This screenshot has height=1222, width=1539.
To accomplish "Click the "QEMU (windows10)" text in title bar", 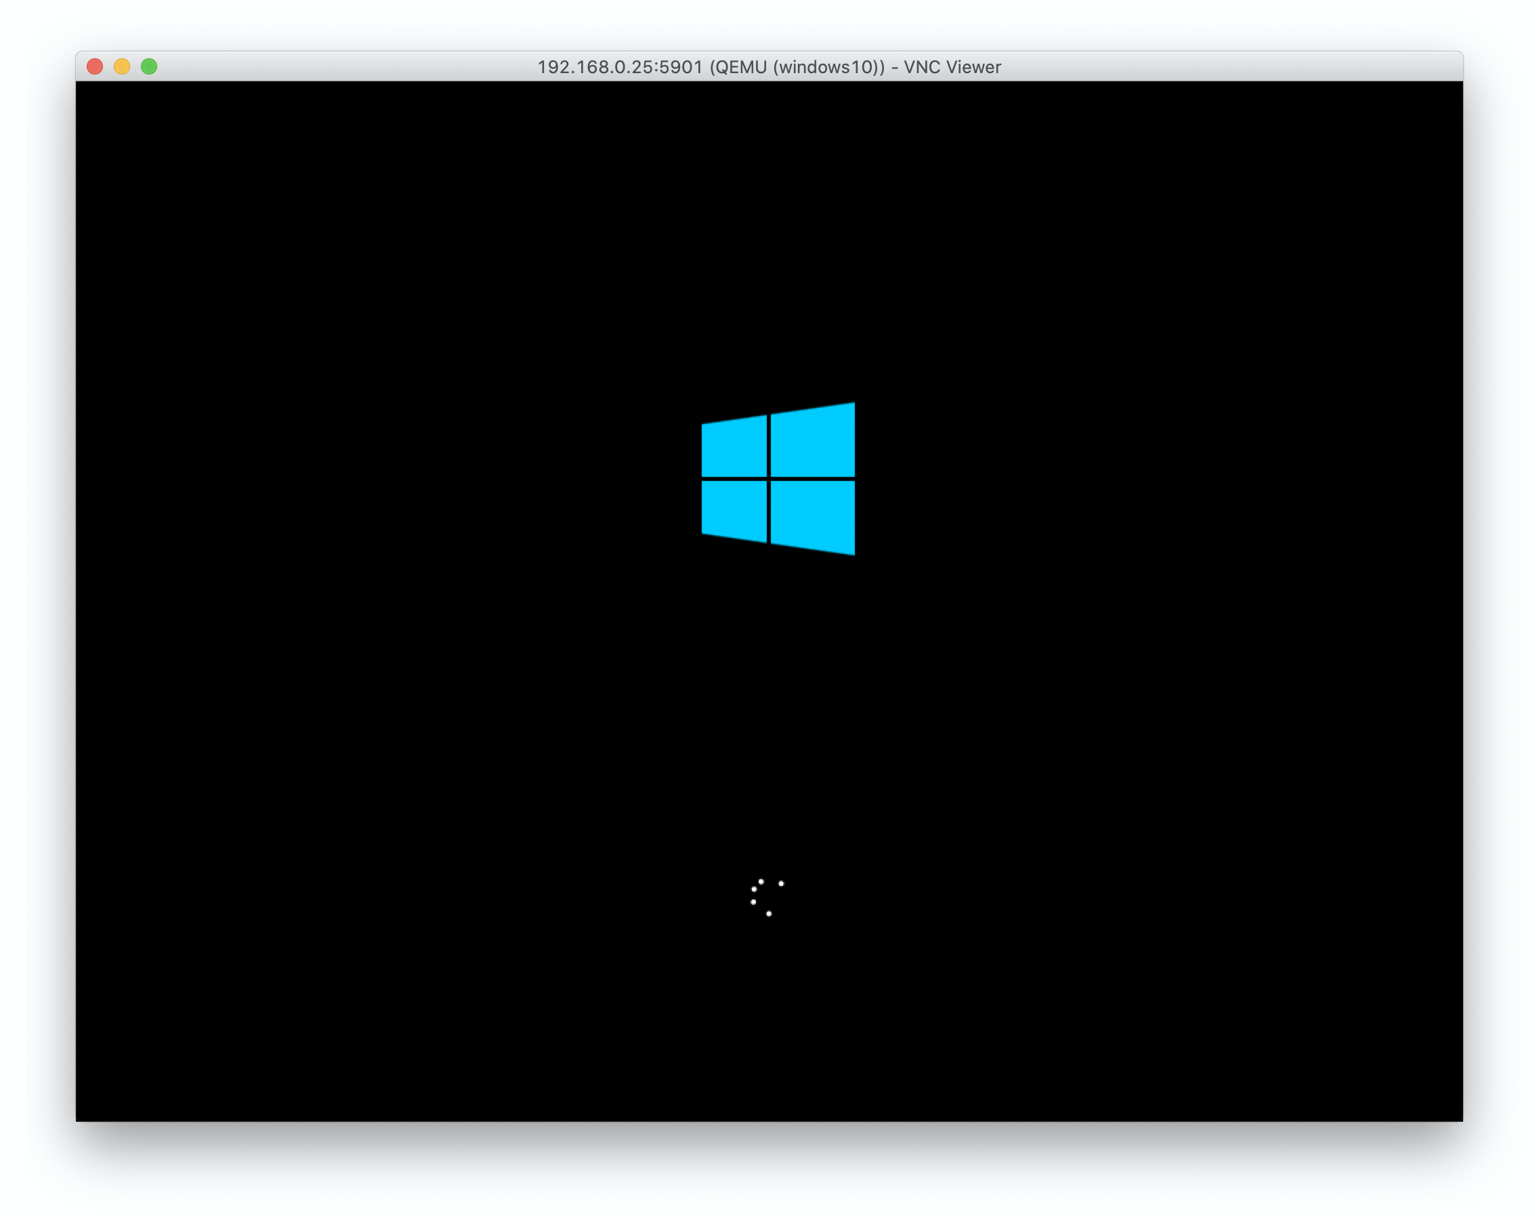I will pyautogui.click(x=797, y=67).
